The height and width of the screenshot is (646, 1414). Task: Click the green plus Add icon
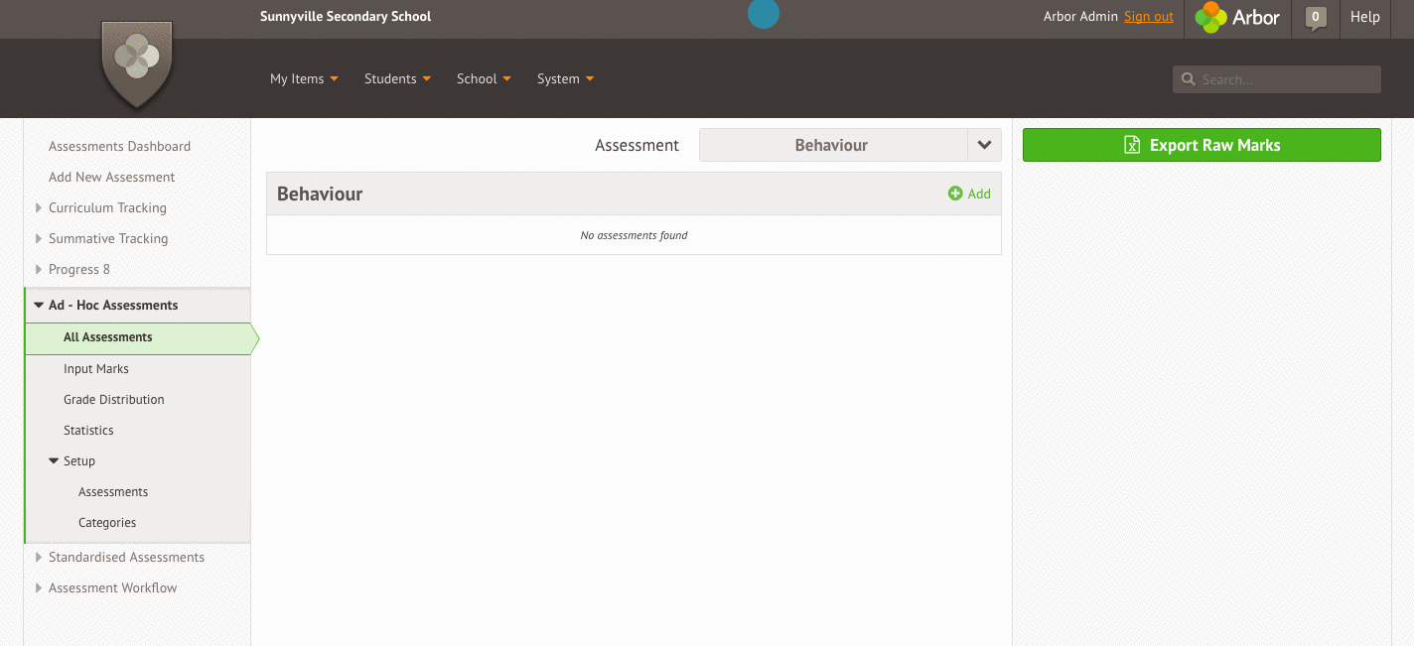955,194
